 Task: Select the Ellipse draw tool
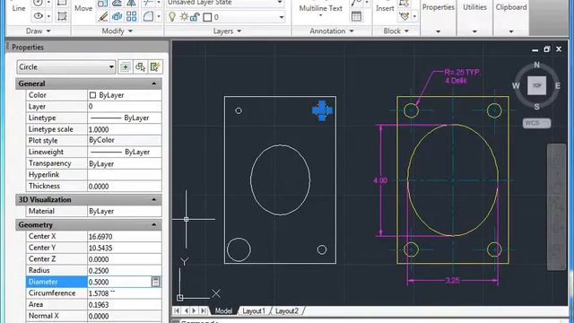point(39,16)
